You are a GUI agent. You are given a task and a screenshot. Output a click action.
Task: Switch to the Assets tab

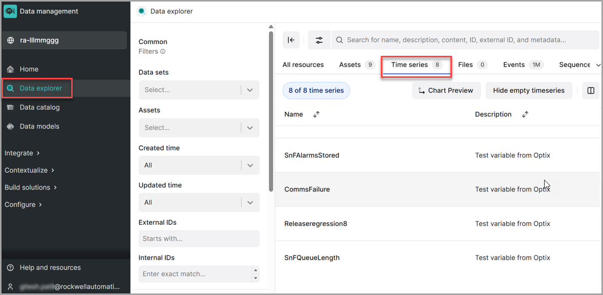357,65
